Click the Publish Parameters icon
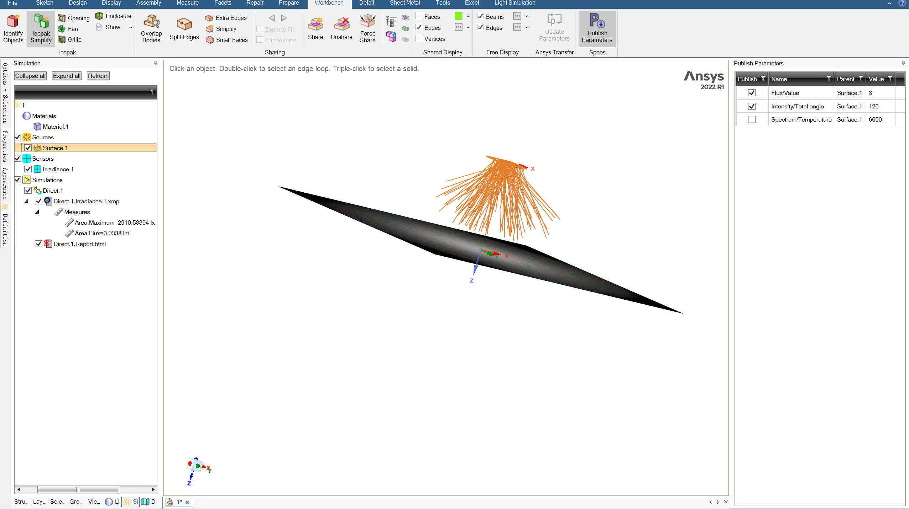The height and width of the screenshot is (509, 909). [x=597, y=21]
